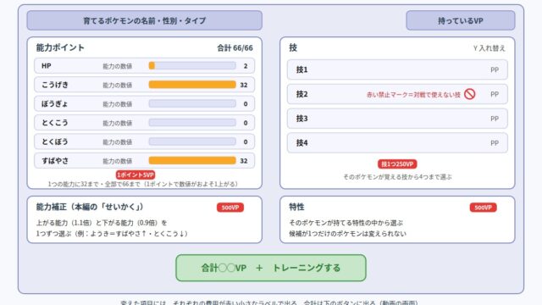Select the 技4 move slot
Viewport: 542px width, 305px height.
tap(397, 143)
